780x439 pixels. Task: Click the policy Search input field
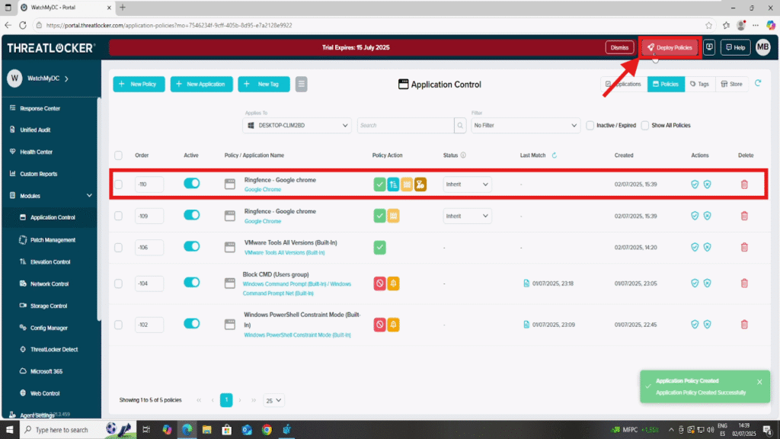coord(405,126)
